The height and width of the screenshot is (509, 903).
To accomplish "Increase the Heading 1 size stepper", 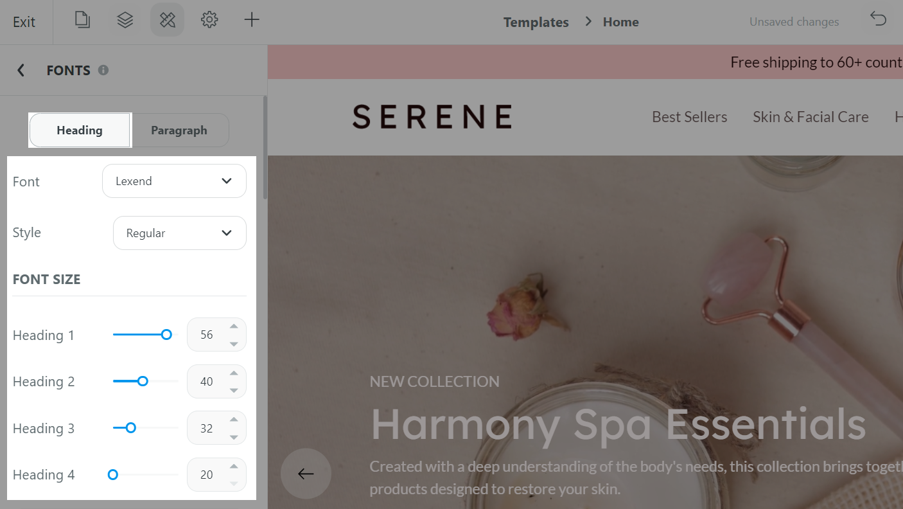I will pos(234,326).
